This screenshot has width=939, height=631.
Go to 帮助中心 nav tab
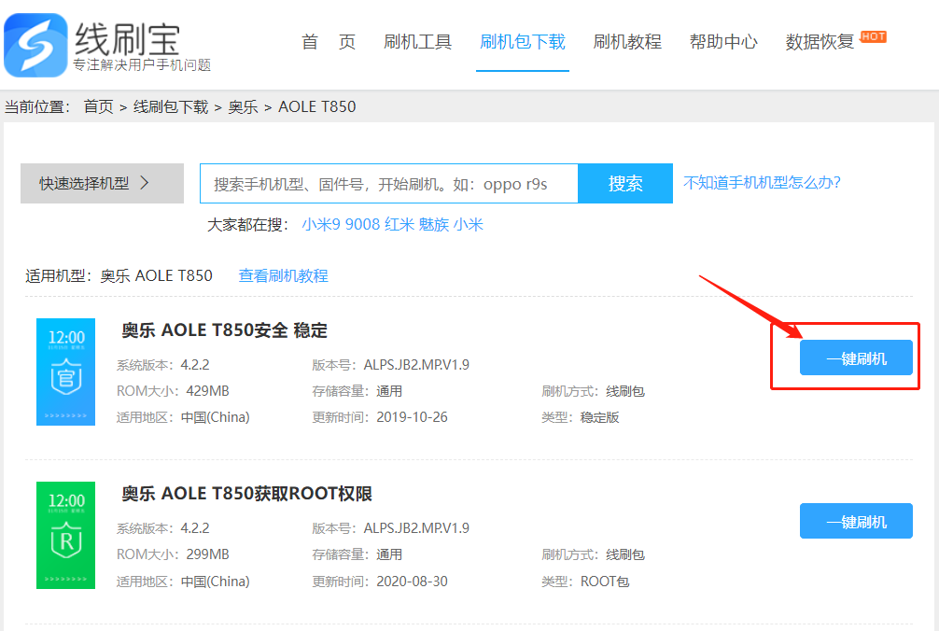click(723, 42)
